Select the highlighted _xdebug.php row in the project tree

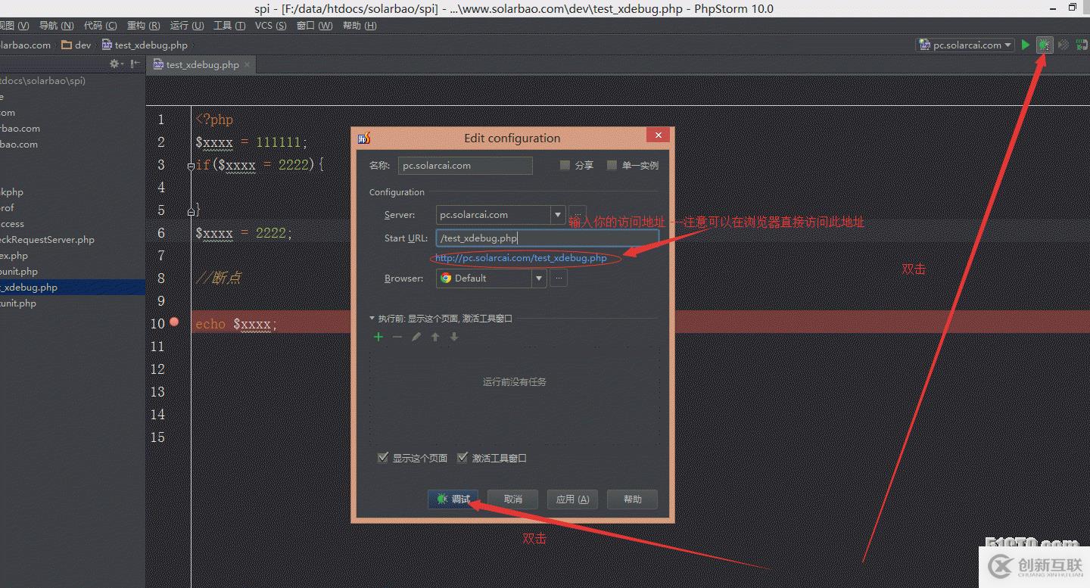click(73, 288)
